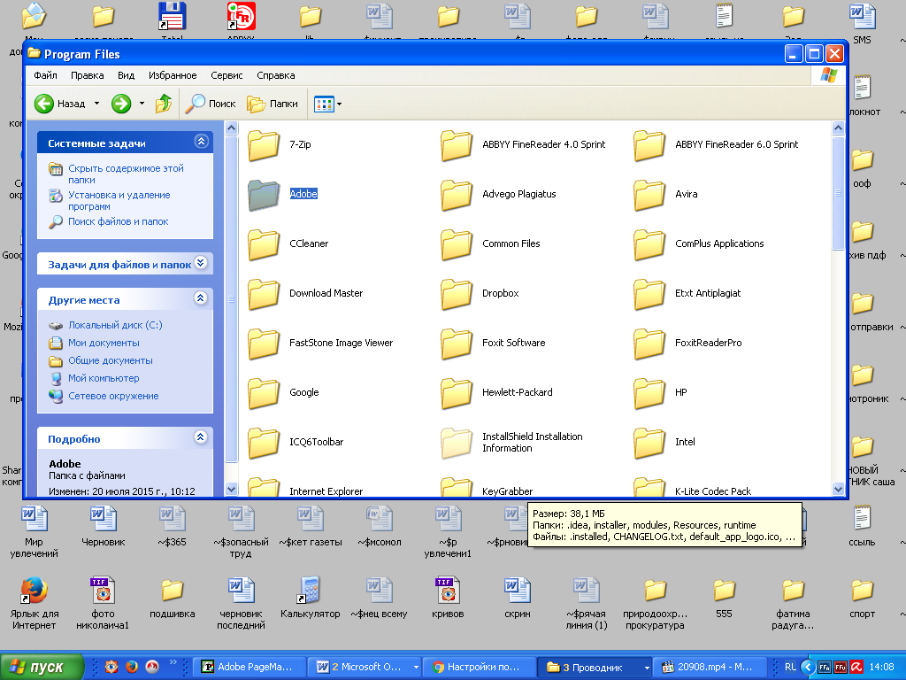Click the file list scroll down arrow
Screen dimensions: 906x680
(839, 489)
